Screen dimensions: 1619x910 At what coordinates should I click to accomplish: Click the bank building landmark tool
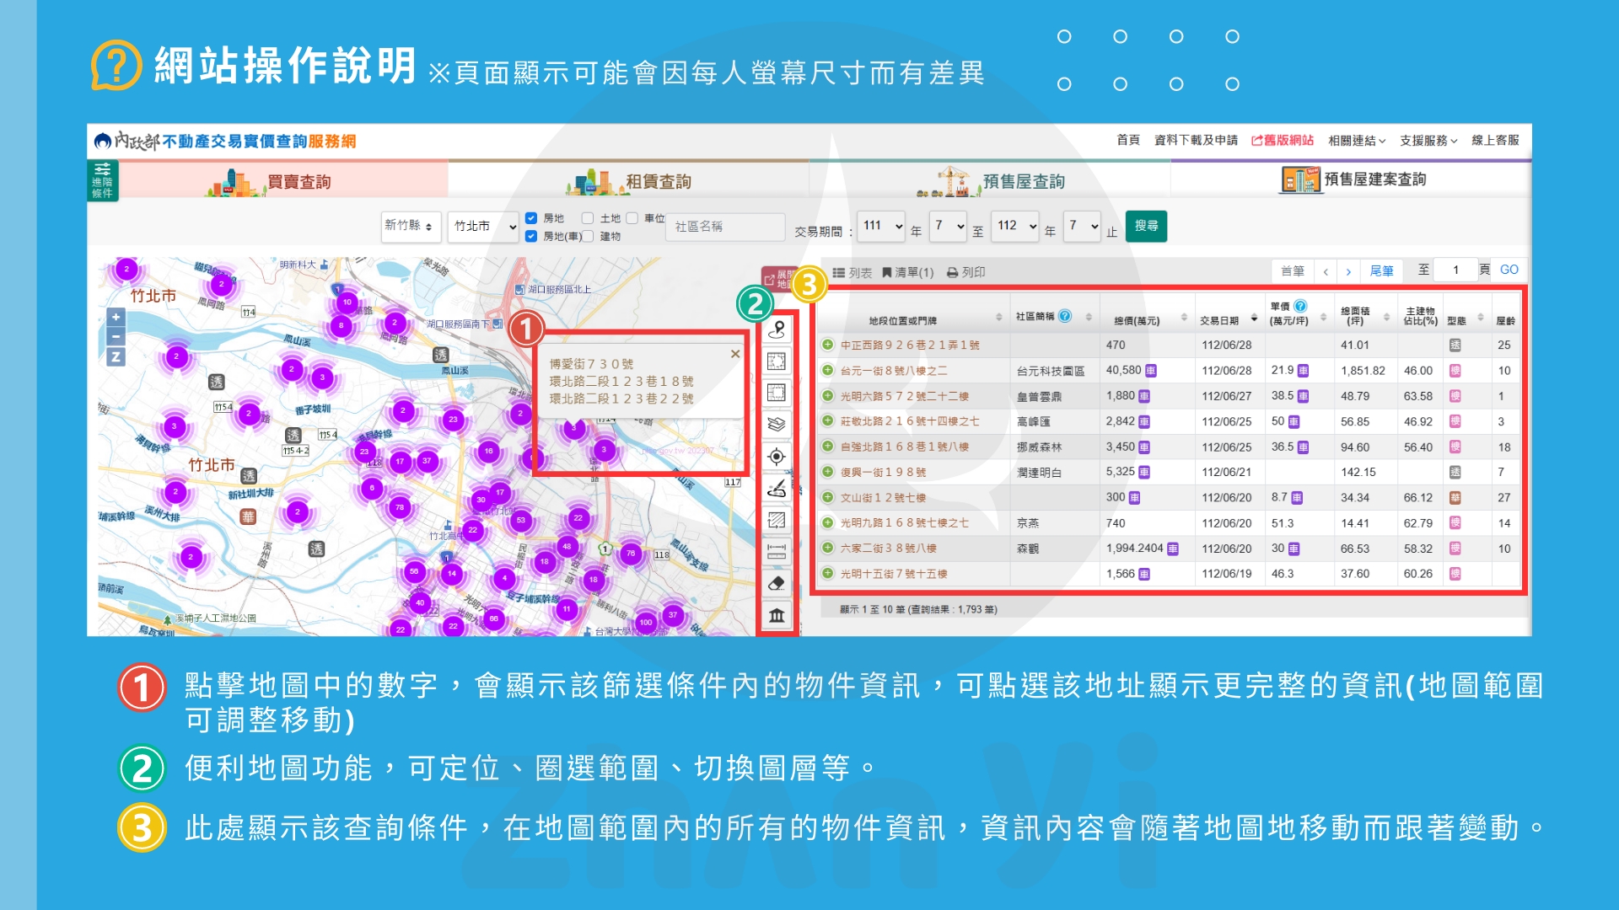pyautogui.click(x=777, y=616)
